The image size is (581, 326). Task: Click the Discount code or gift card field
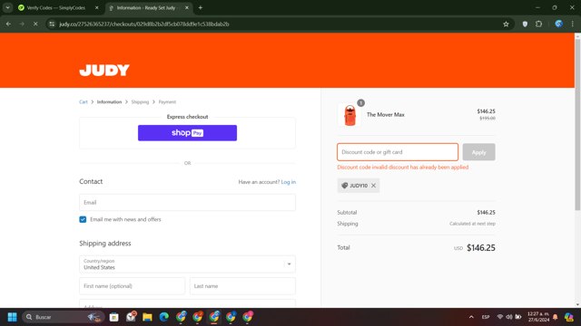tap(398, 152)
